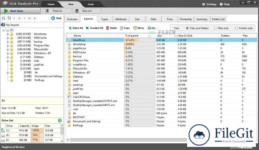This screenshot has height=150, width=259.
Task: Expand the backup tree folder
Action: click(x=8, y=42)
